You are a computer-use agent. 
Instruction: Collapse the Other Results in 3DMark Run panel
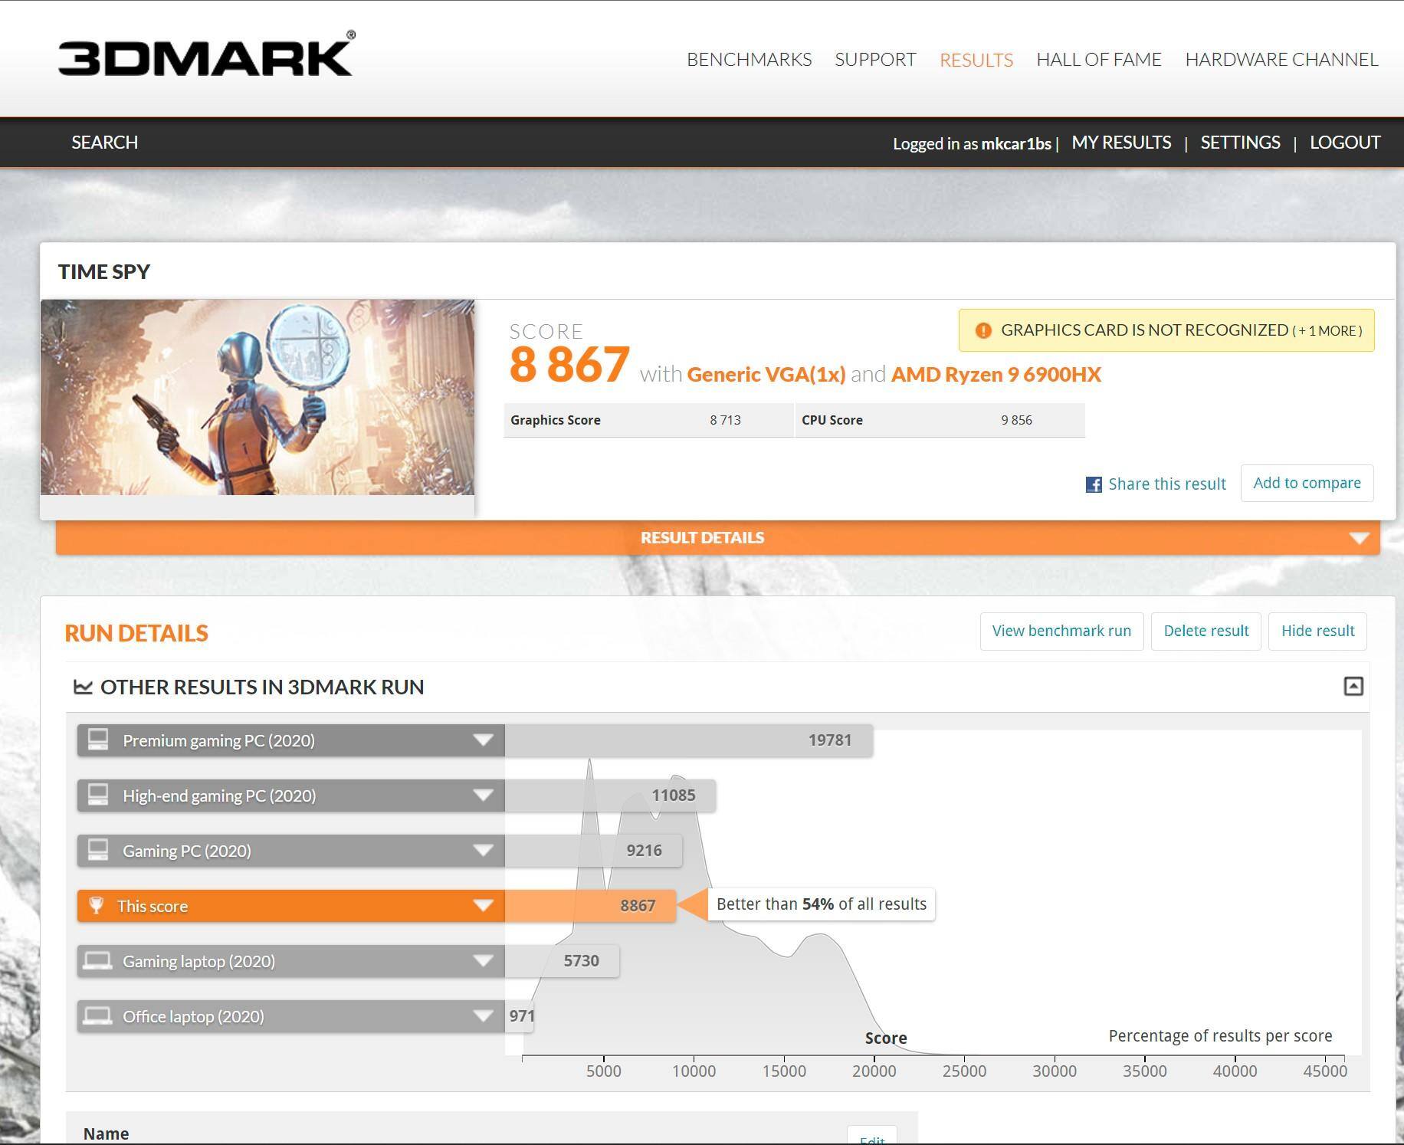[1353, 686]
